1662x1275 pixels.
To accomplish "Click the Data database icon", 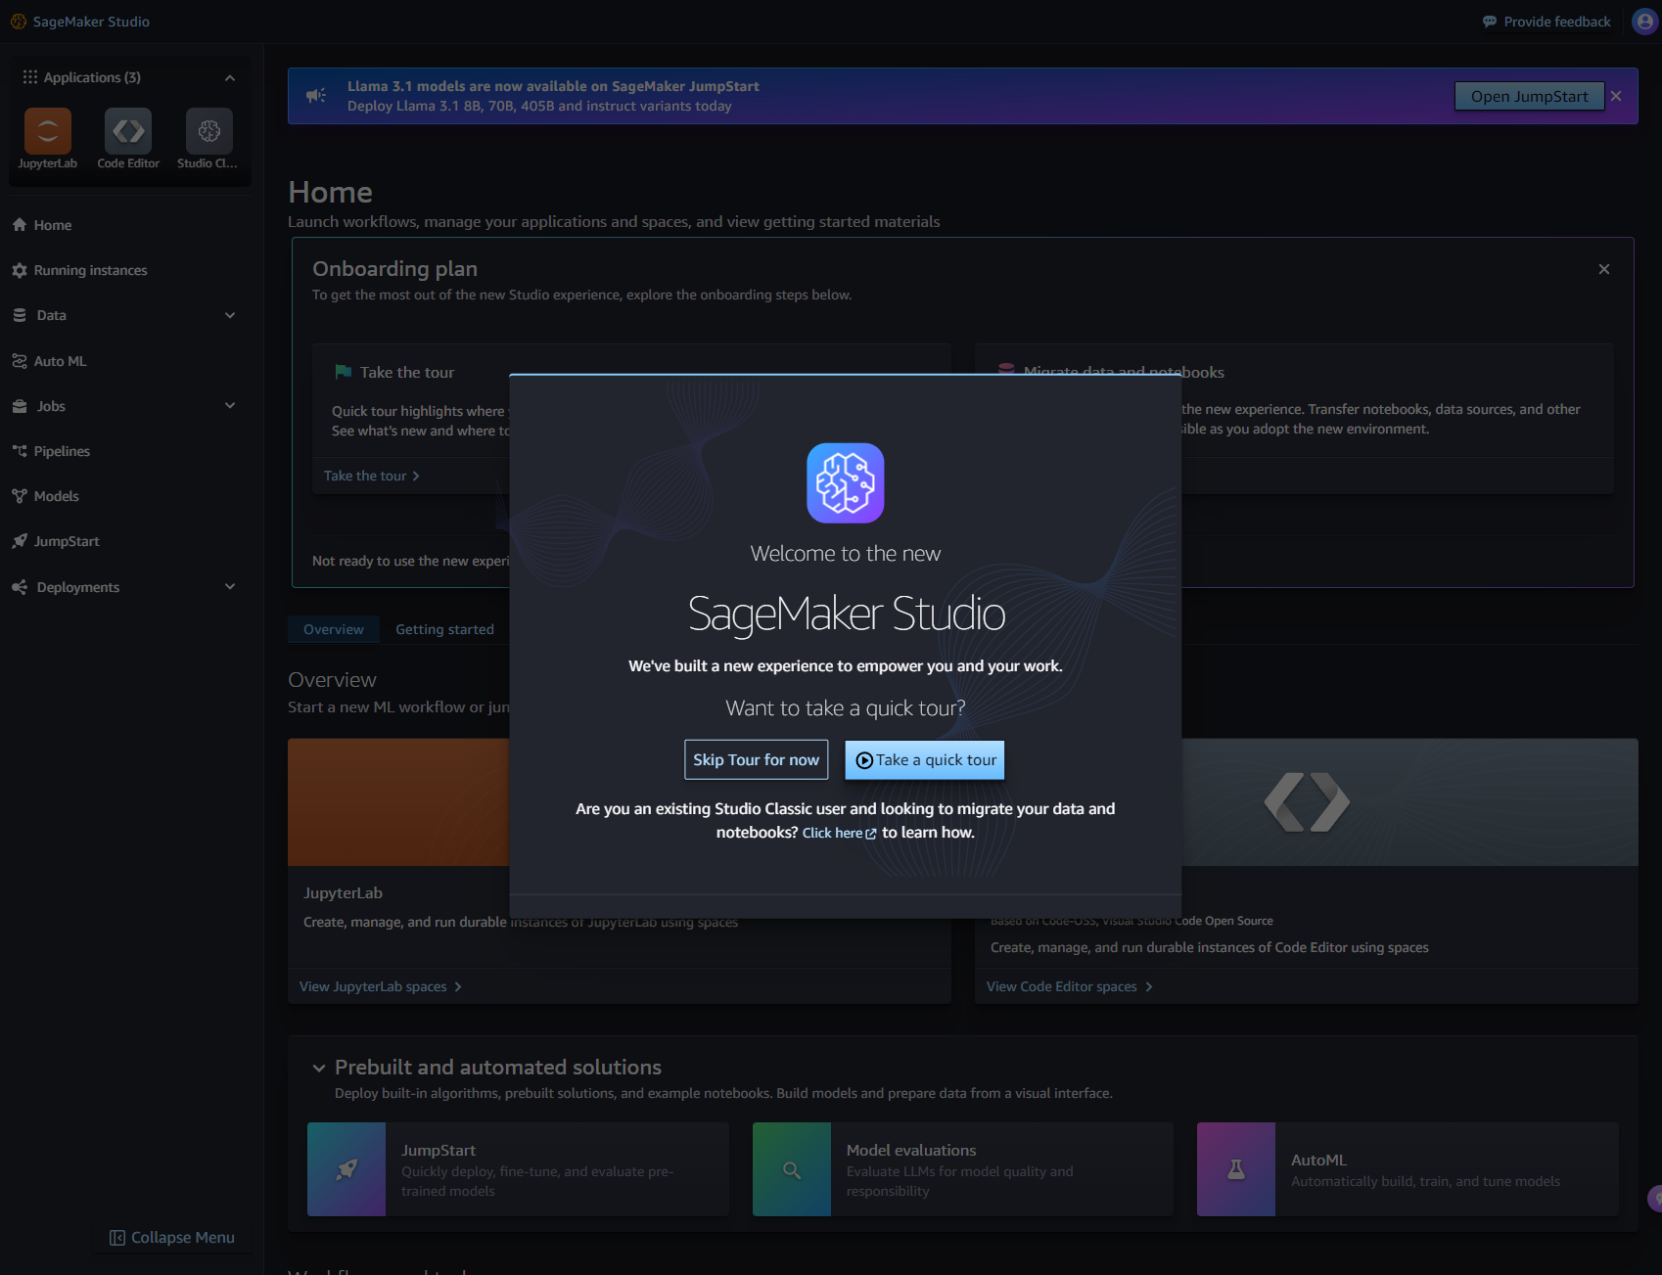I will pyautogui.click(x=20, y=315).
